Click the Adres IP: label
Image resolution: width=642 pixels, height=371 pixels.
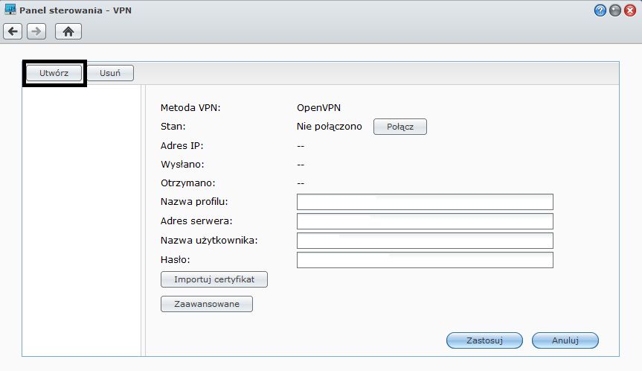point(182,145)
